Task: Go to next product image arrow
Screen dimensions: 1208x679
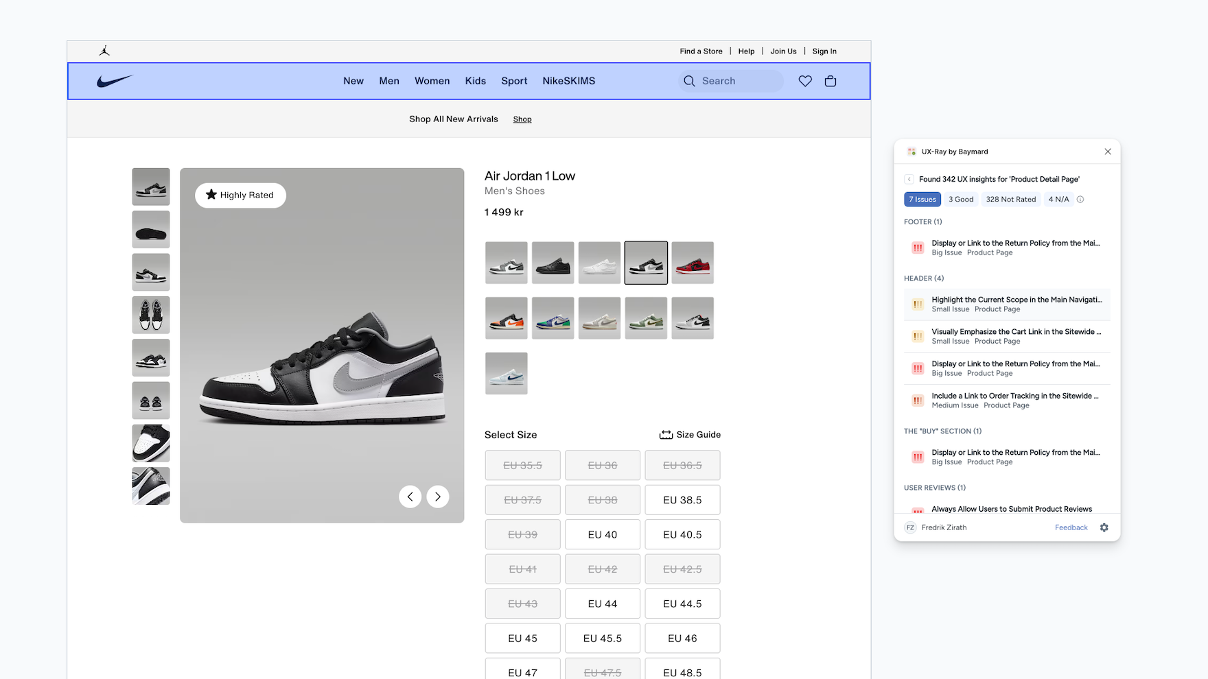Action: click(x=438, y=497)
